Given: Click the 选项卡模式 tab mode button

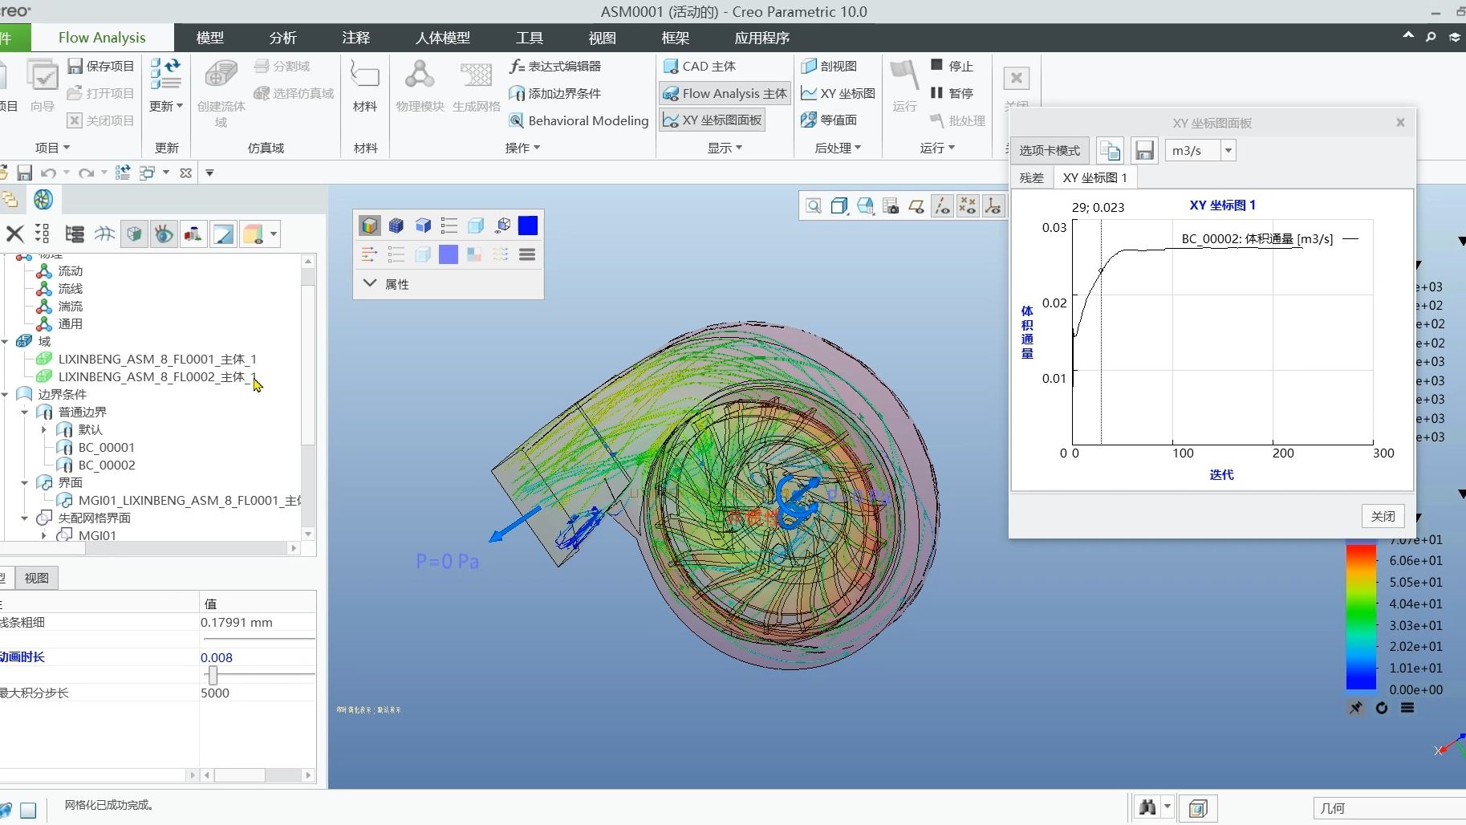Looking at the screenshot, I should click(x=1050, y=151).
